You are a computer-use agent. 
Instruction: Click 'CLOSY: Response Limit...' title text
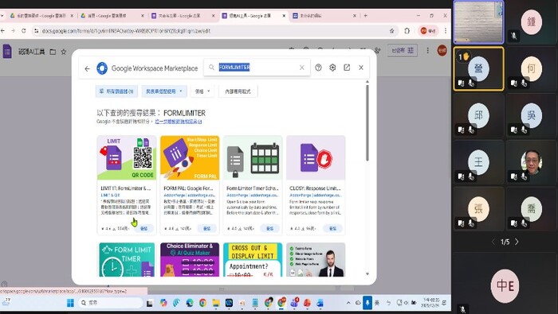[315, 188]
